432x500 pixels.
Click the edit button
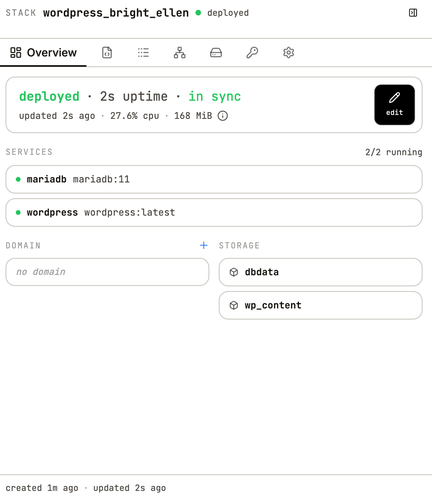pos(394,105)
